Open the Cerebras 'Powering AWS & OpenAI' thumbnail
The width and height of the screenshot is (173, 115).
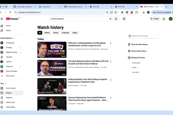point(52,68)
